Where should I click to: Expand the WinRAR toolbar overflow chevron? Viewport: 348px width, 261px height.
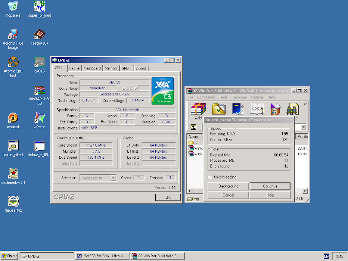pyautogui.click(x=305, y=104)
